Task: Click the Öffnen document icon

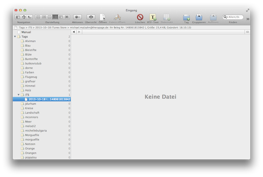Action: pyautogui.click(x=103, y=17)
